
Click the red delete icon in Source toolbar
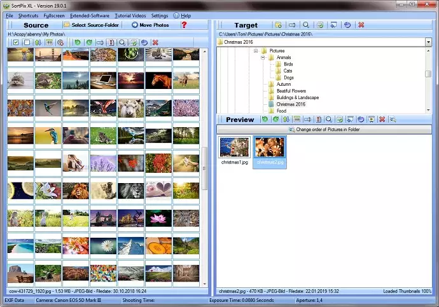pos(155,43)
